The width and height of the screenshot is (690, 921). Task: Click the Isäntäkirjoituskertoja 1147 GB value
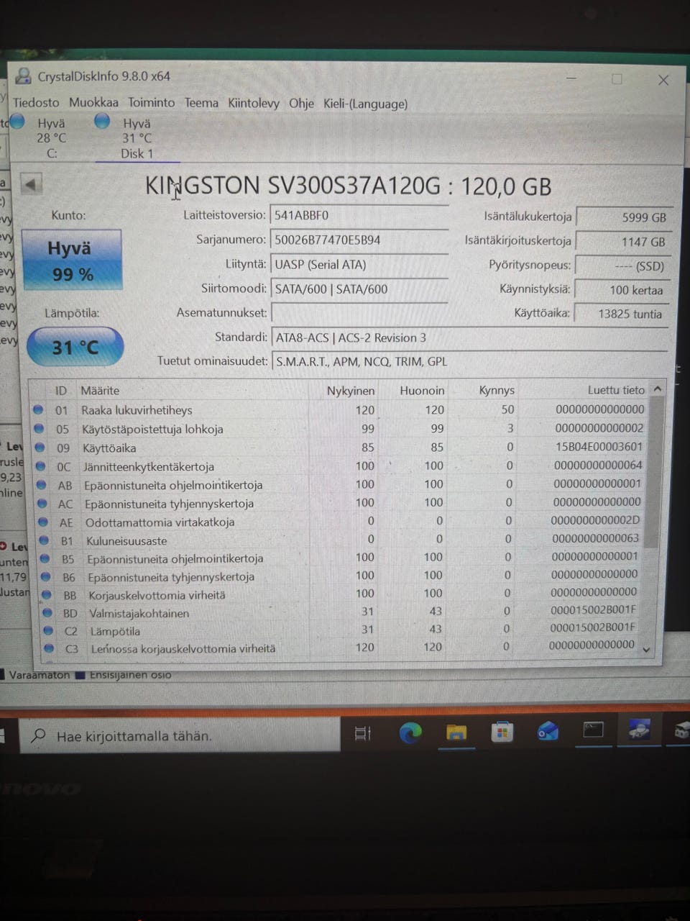click(624, 242)
